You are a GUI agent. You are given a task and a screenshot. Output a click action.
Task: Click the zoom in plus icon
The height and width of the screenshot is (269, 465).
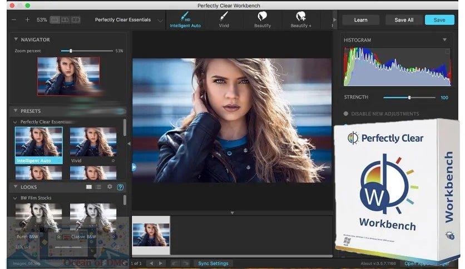[27, 20]
